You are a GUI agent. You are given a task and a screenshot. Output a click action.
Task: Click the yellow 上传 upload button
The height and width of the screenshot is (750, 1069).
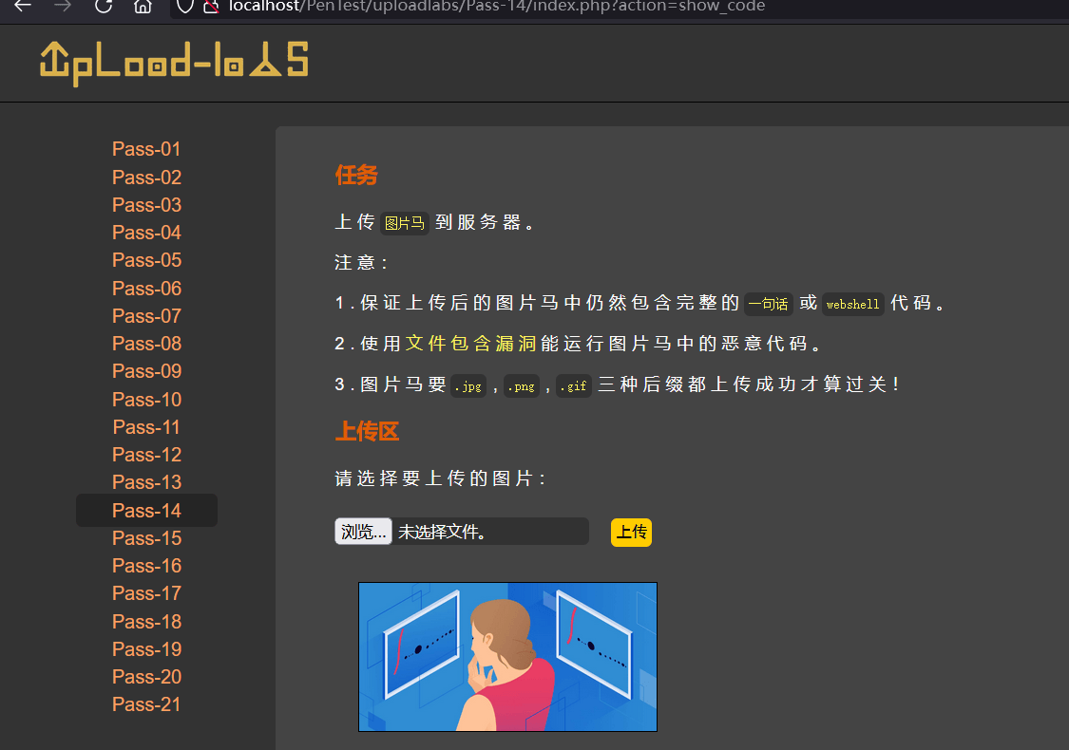[631, 532]
